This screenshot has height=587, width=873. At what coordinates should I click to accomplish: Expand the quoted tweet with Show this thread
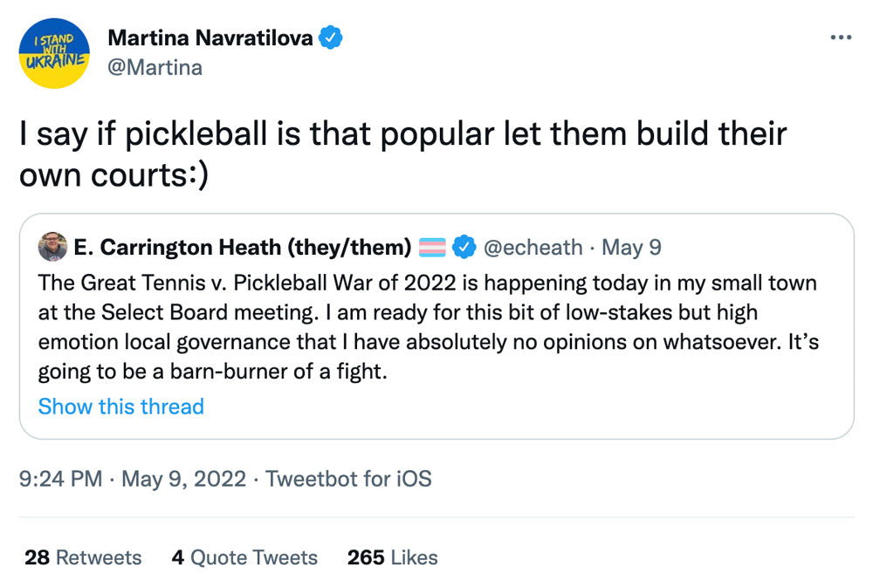(x=121, y=406)
